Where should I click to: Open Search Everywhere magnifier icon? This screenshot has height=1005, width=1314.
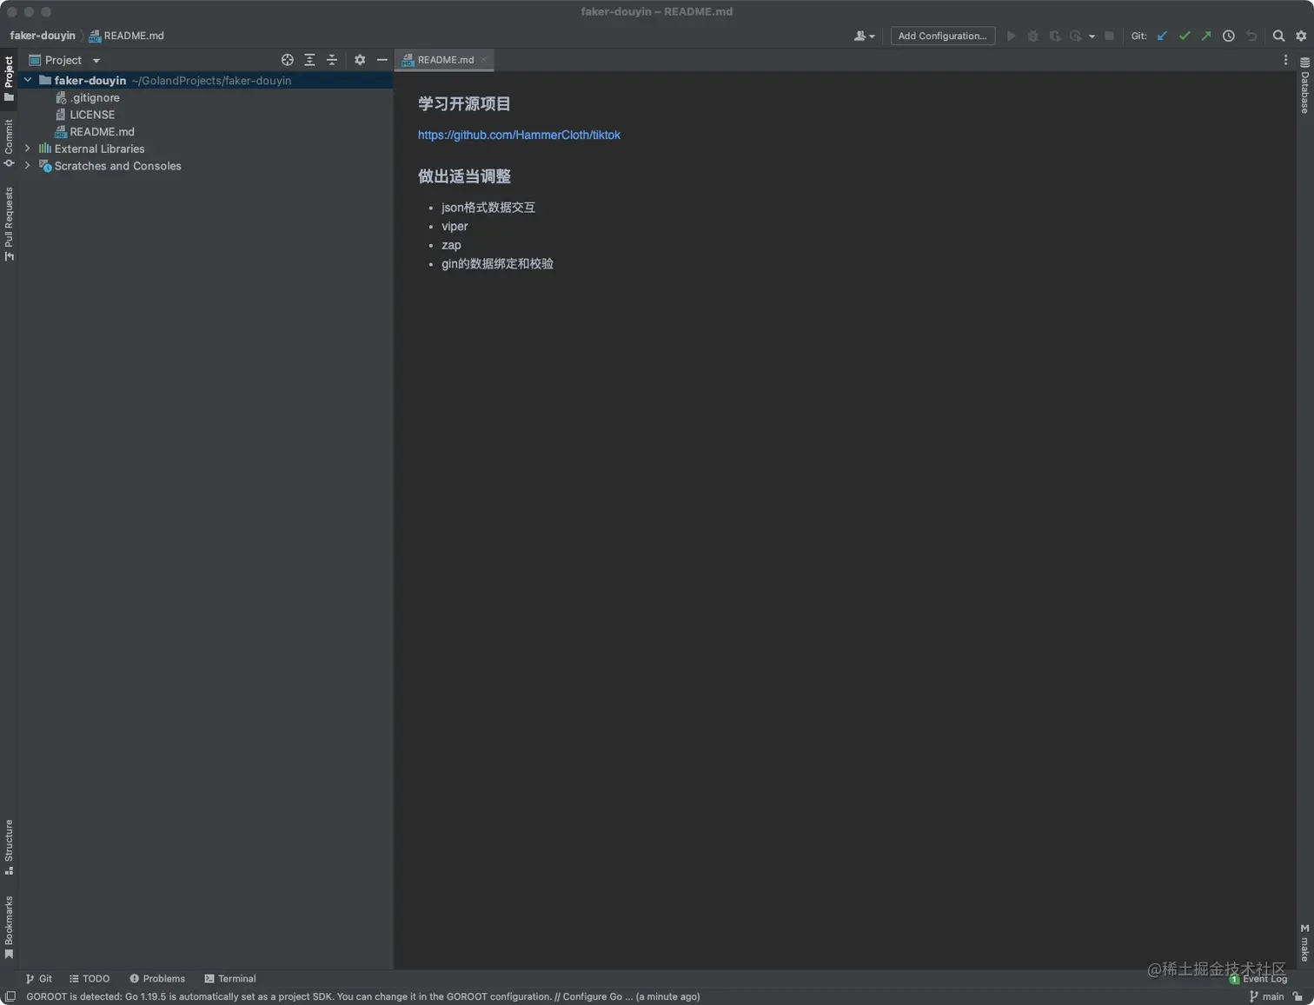point(1278,36)
